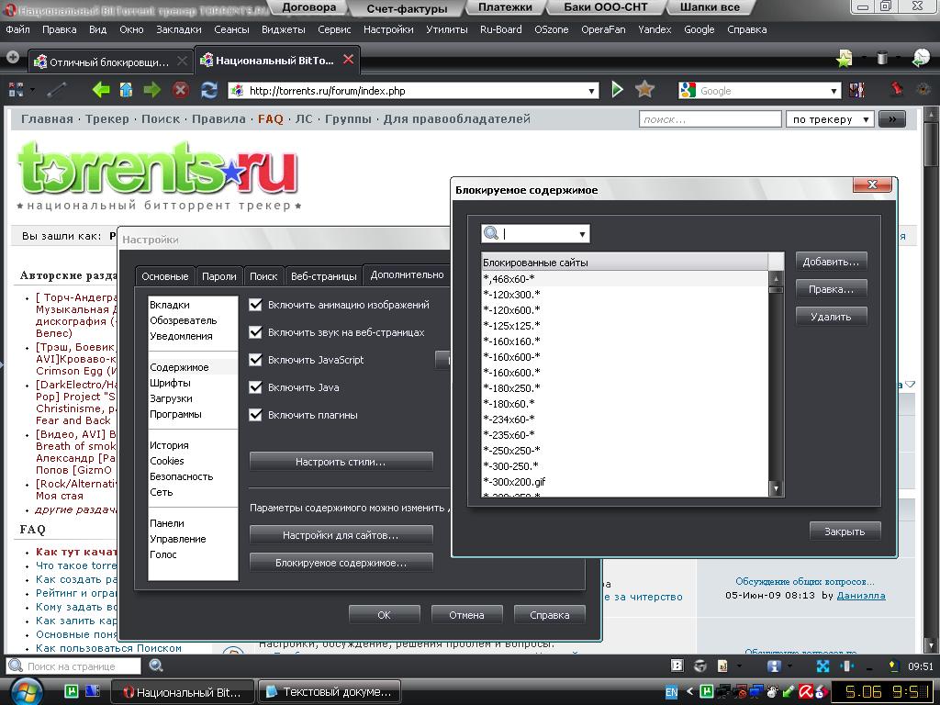This screenshot has width=940, height=705.
Task: Click the red Avira tray icon
Action: (x=806, y=692)
